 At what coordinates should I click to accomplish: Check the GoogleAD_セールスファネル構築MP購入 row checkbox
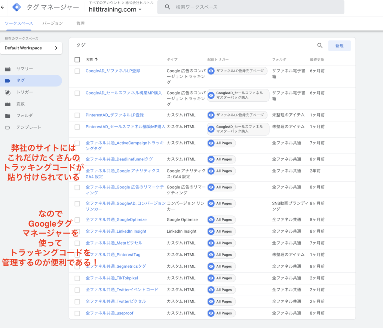coord(77,93)
